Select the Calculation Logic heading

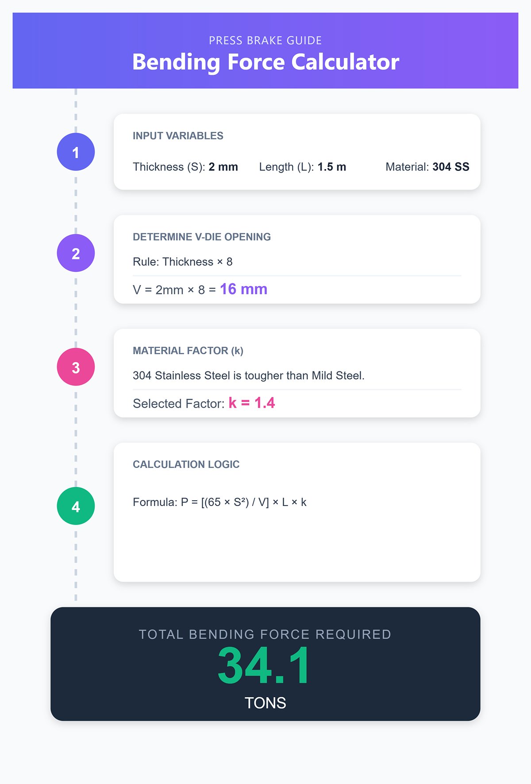186,464
